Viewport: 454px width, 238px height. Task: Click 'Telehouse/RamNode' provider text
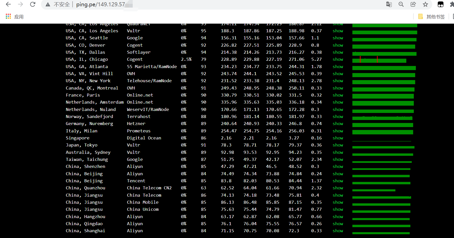[x=149, y=81]
